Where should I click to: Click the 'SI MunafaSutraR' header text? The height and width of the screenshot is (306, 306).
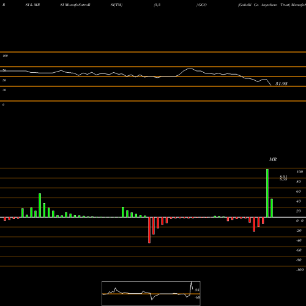(x=75, y=5)
